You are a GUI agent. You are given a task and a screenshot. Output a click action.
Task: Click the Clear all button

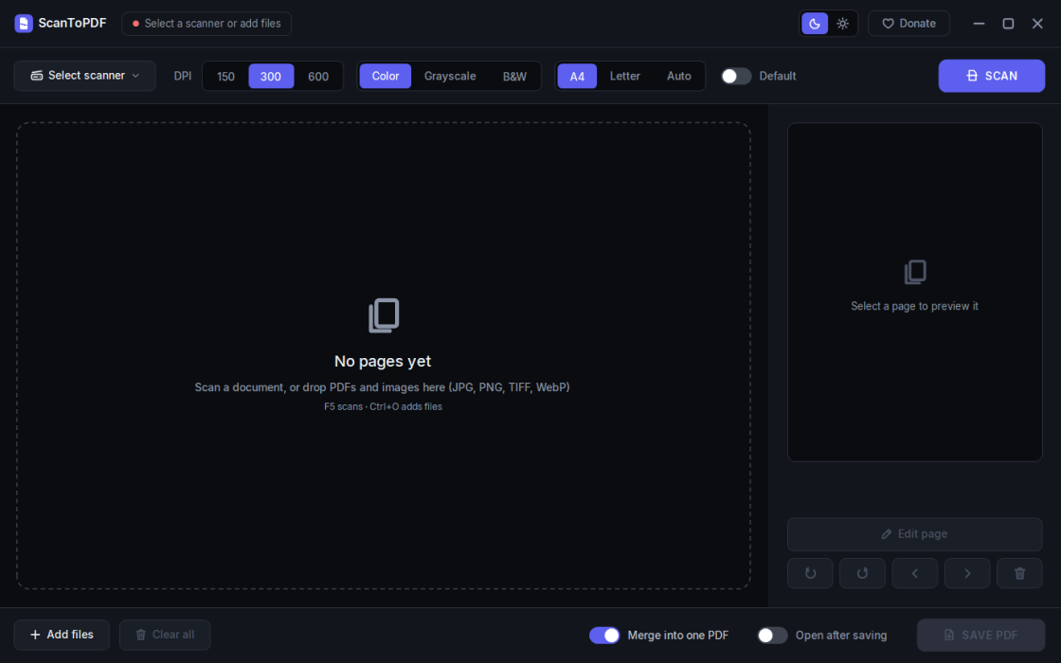pos(165,635)
